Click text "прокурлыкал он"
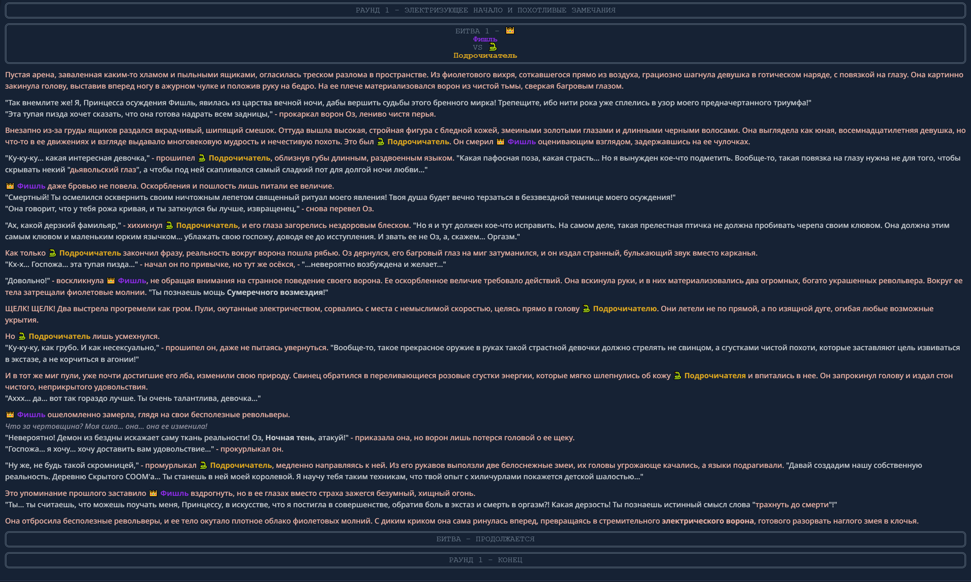Image resolution: width=971 pixels, height=582 pixels. pos(252,449)
